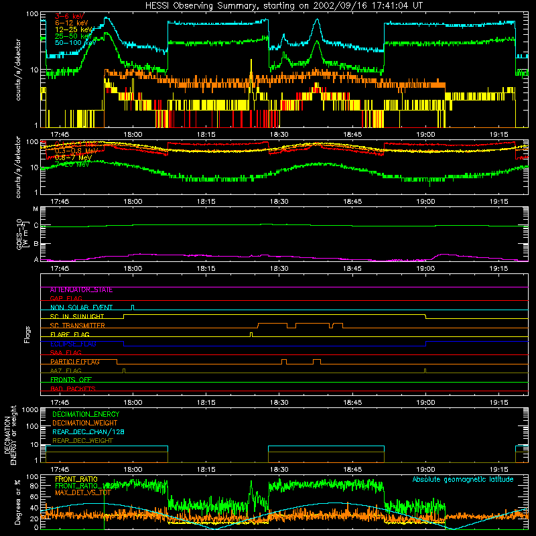
Task: Click the AAZ_FLAG pulse at 19:00
Action: [425, 371]
